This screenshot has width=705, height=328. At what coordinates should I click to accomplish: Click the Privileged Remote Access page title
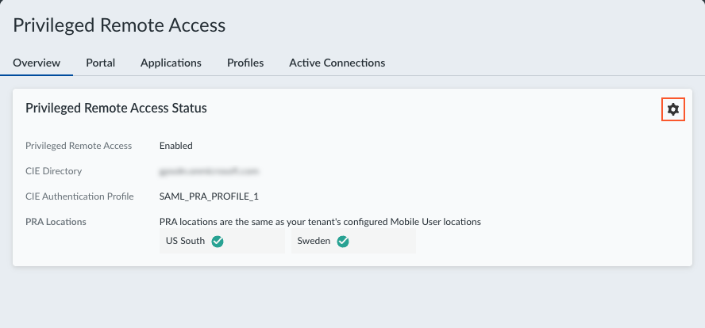coord(119,25)
